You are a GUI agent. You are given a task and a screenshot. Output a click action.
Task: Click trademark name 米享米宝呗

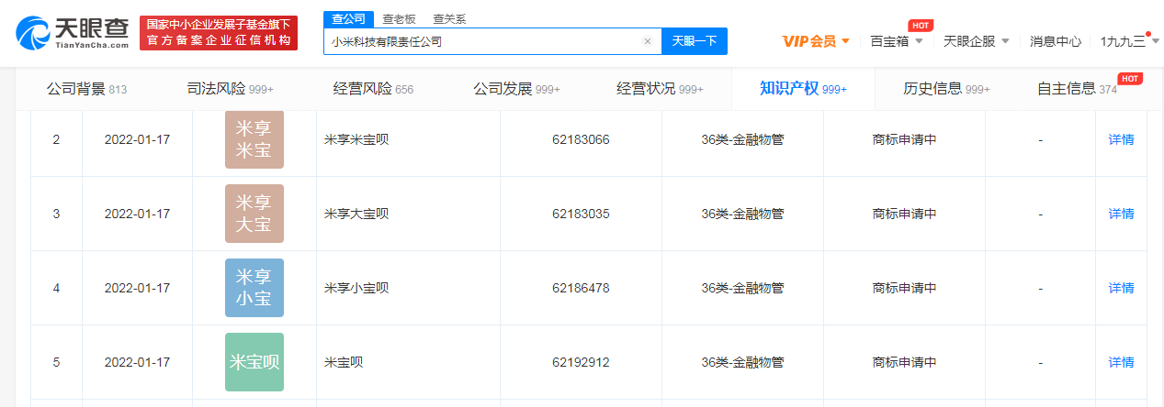[356, 140]
